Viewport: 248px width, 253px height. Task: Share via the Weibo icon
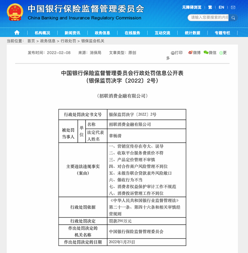pyautogui.click(x=190, y=53)
